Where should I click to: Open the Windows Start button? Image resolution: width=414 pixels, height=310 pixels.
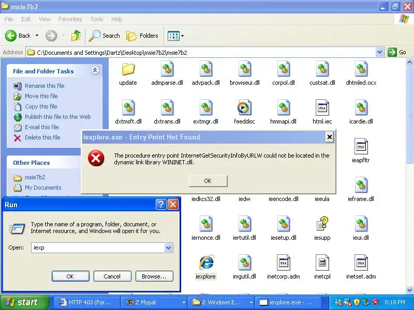click(x=24, y=302)
